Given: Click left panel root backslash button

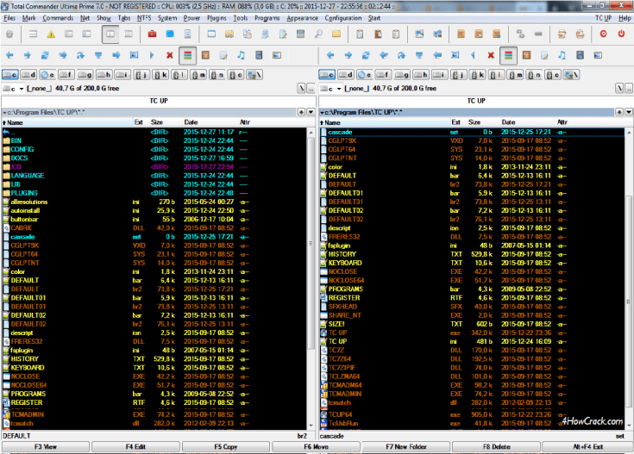Looking at the screenshot, I should (301, 88).
